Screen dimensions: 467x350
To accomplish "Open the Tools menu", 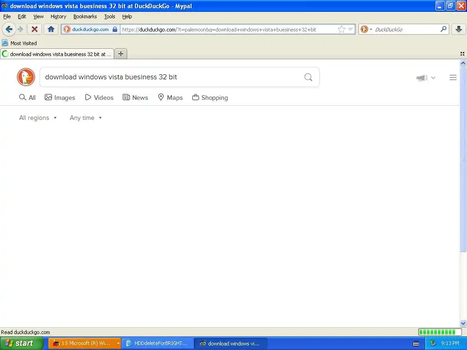I will click(109, 16).
